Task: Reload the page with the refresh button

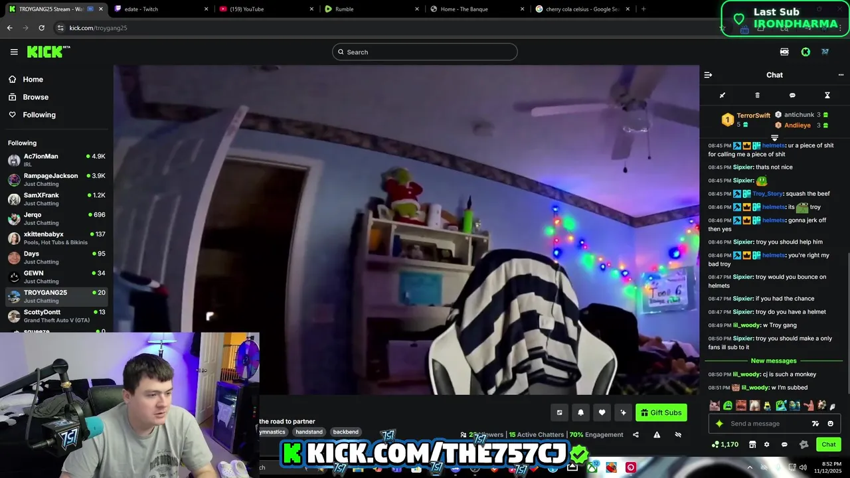Action: click(x=41, y=28)
